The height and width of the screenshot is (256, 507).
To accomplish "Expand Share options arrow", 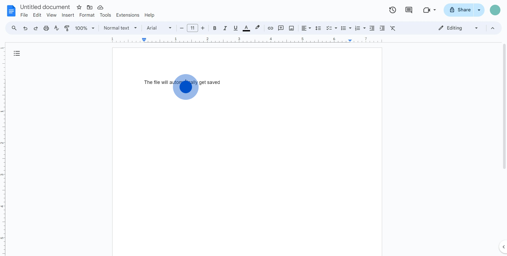I will coord(479,10).
